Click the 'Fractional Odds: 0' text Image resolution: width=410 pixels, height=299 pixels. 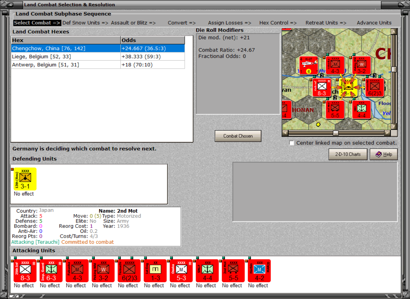[222, 56]
